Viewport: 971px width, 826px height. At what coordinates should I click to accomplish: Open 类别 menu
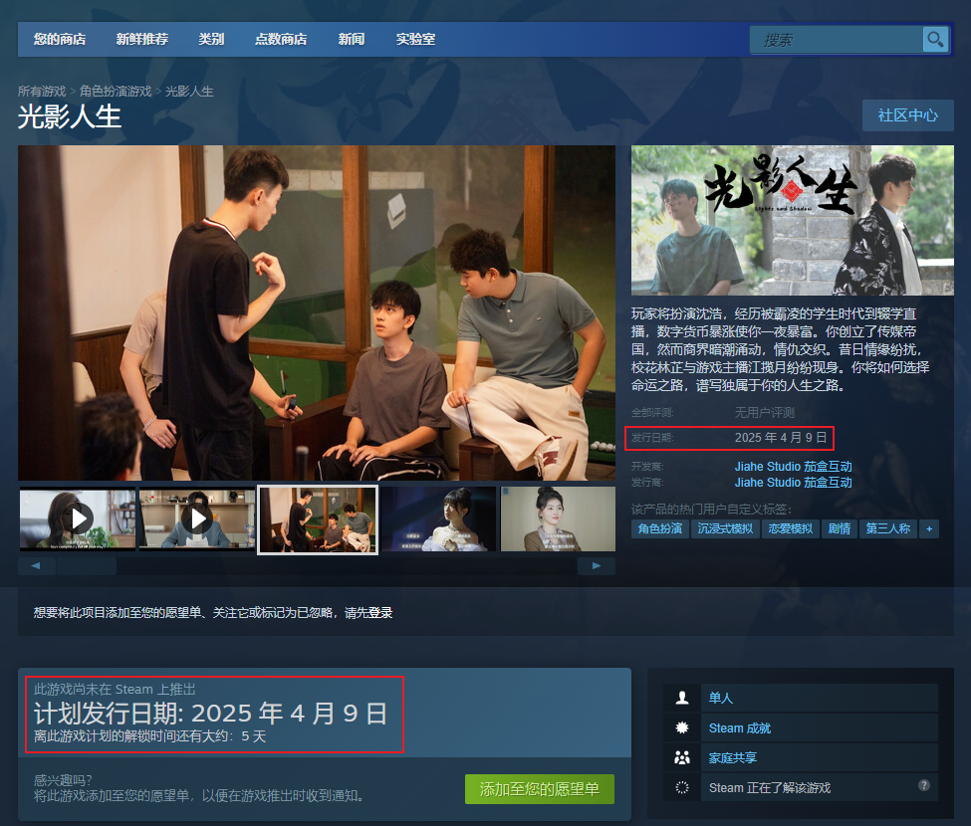(211, 39)
